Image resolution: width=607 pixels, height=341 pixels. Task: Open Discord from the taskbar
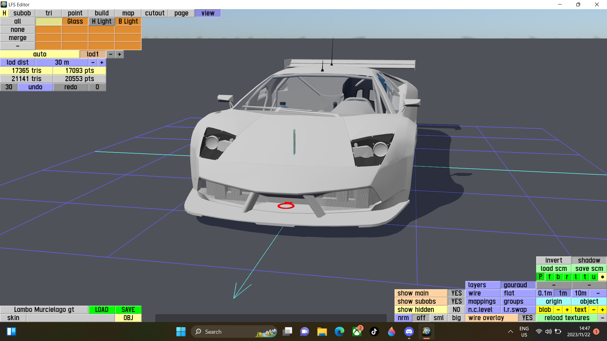coord(409,332)
